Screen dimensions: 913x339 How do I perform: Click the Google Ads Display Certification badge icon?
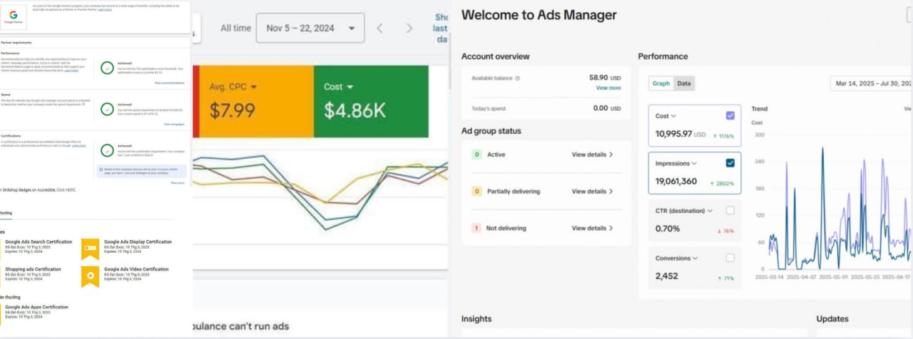click(90, 249)
